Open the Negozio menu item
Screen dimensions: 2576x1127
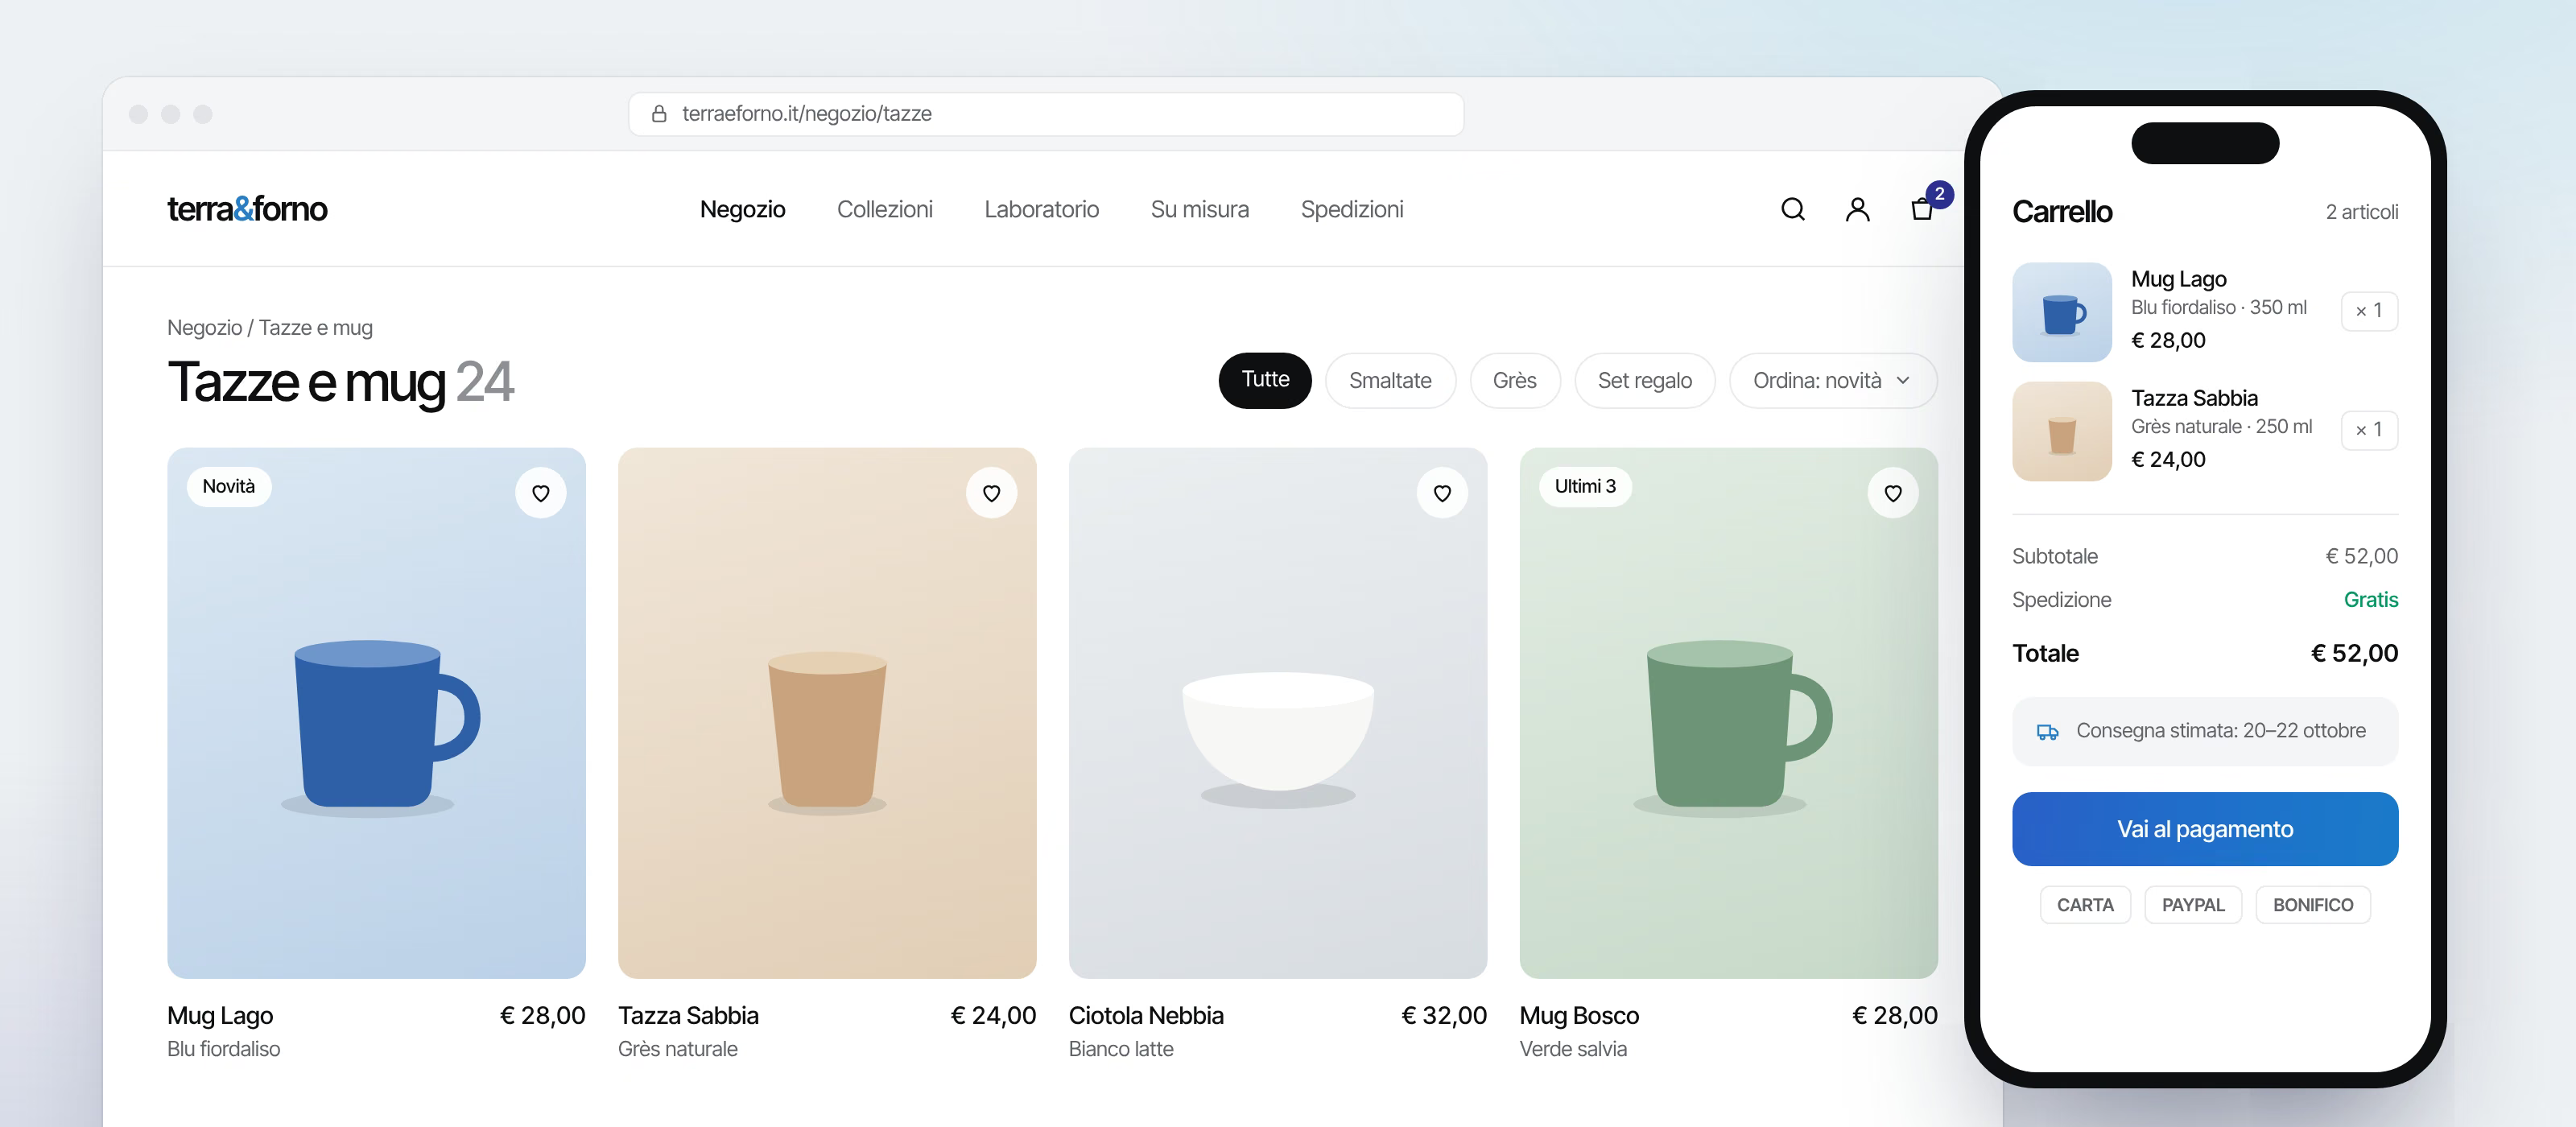pyautogui.click(x=742, y=209)
